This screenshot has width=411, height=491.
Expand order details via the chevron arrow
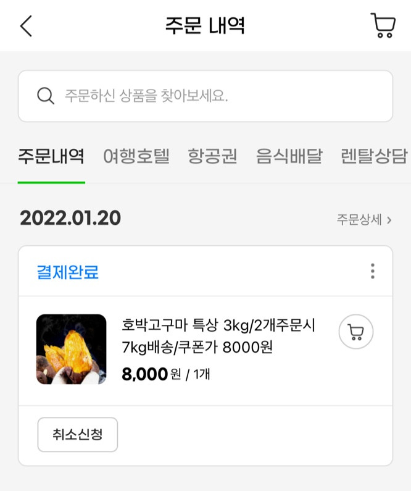click(x=389, y=220)
